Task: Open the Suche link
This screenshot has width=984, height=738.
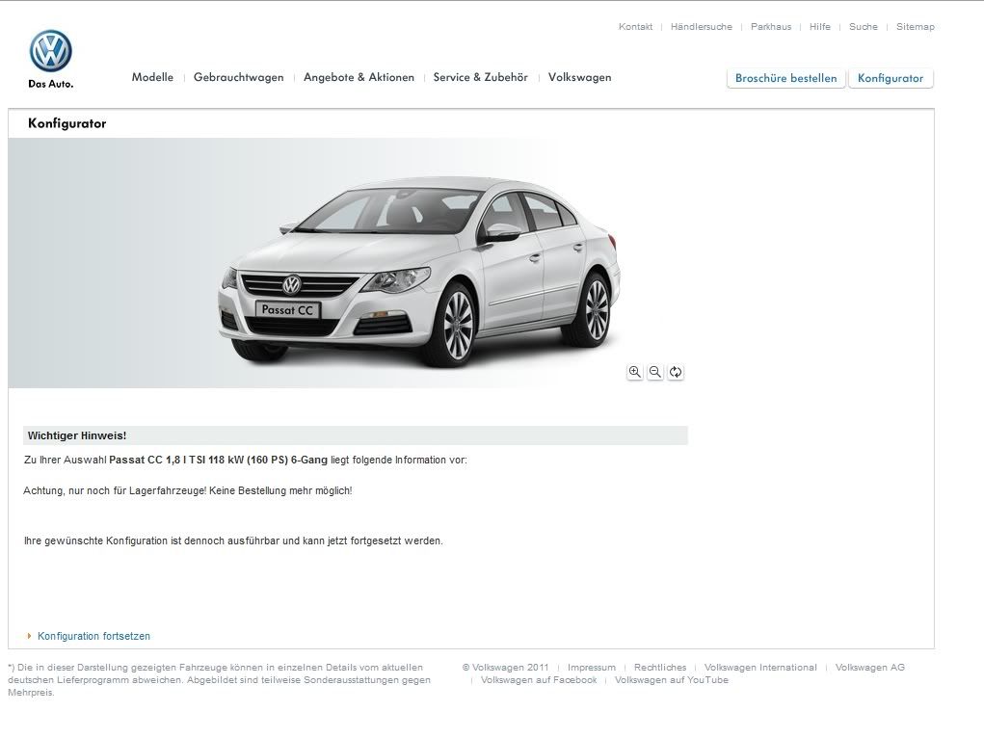Action: 864,26
